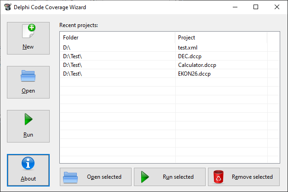The width and height of the screenshot is (288, 192).
Task: Click the red trash bin icon
Action: click(x=219, y=177)
